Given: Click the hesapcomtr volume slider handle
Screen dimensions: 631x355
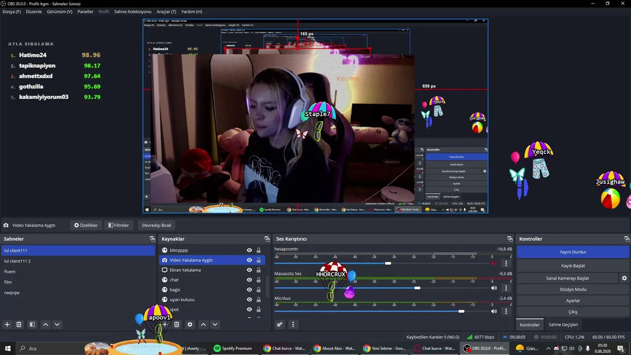Looking at the screenshot, I should click(x=388, y=263).
